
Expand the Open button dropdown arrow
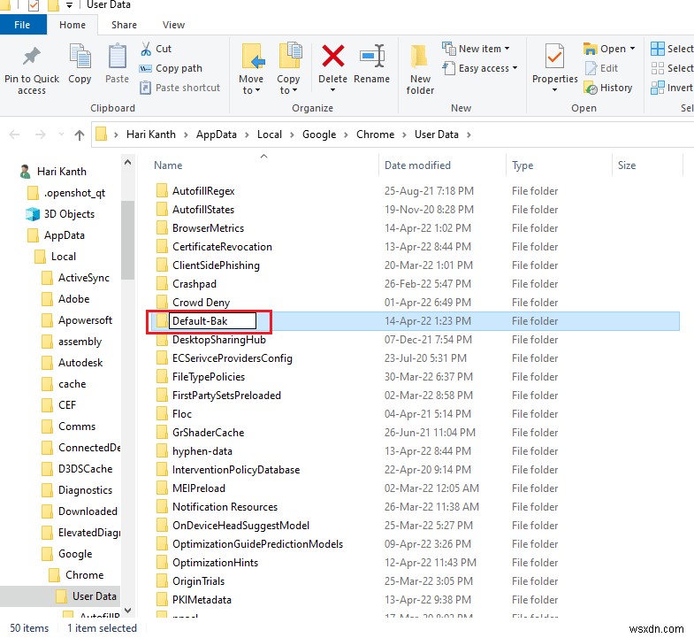pyautogui.click(x=632, y=49)
